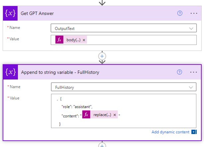Open help for Get GPT Answer
The width and height of the screenshot is (204, 147).
pos(180,14)
